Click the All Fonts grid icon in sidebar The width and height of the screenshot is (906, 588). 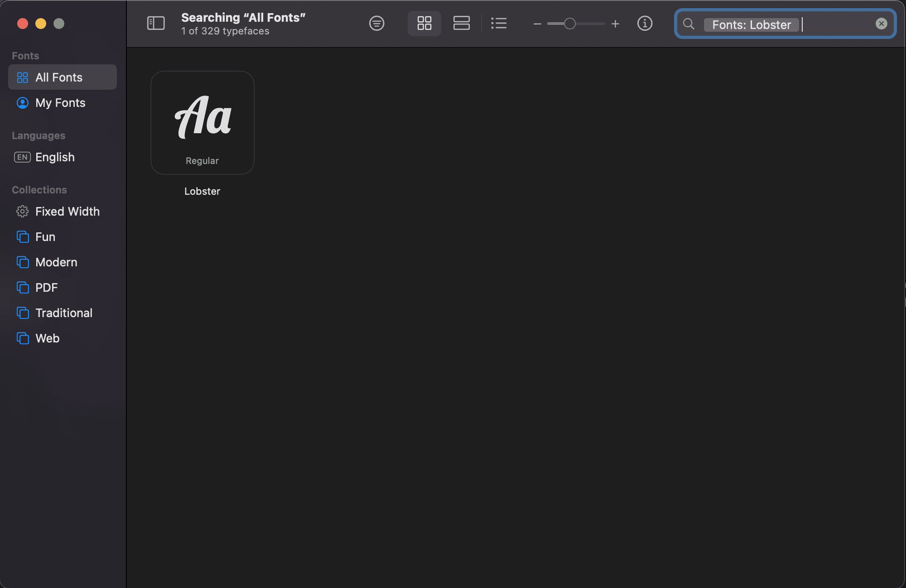[22, 77]
